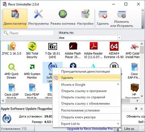Click the Обновить ссылку label in details

pyautogui.click(x=136, y=116)
